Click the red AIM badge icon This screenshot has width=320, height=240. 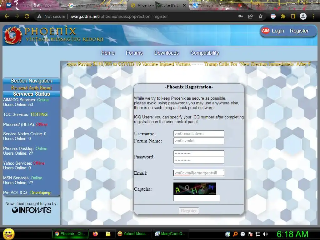pos(266,31)
